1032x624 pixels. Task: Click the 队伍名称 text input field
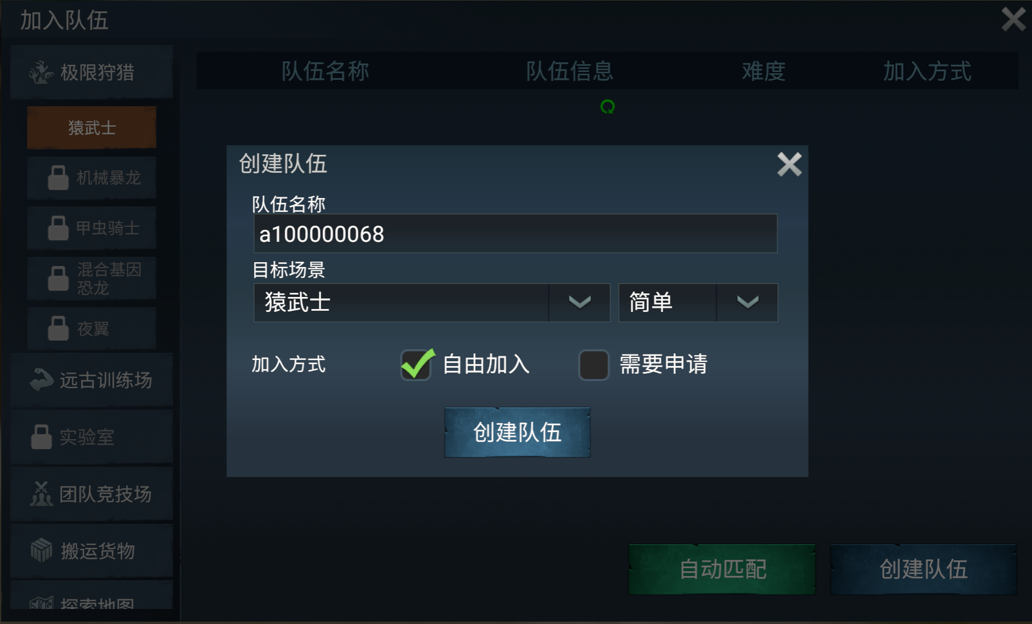pos(515,233)
